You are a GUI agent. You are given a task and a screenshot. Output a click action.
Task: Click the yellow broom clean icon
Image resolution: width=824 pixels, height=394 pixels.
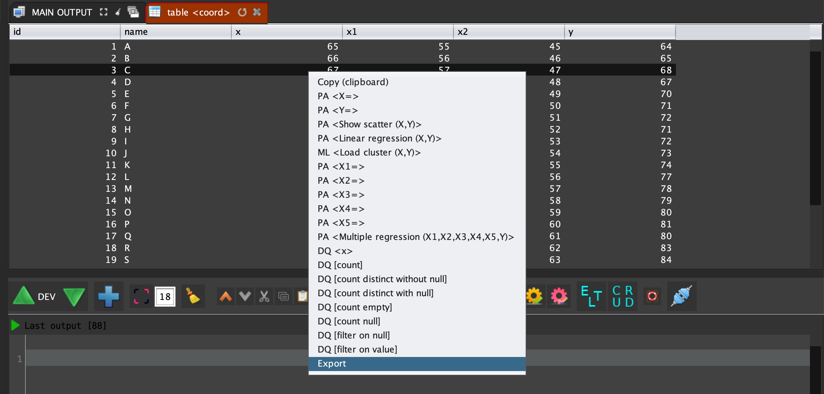(x=192, y=296)
